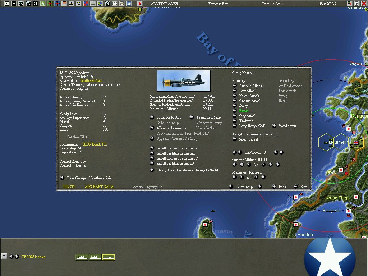Click Transfer to Ship option
This screenshot has height=276, width=368.
click(192, 117)
